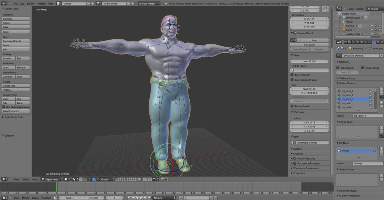Enable the Double Sided checkbox
The image size is (384, 200).
click(362, 68)
